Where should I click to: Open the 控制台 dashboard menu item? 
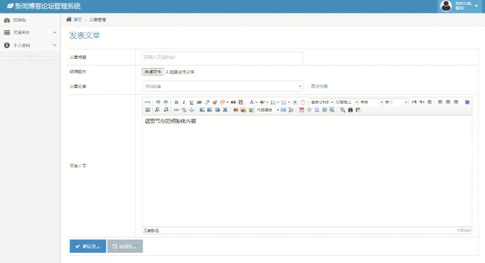coord(30,20)
